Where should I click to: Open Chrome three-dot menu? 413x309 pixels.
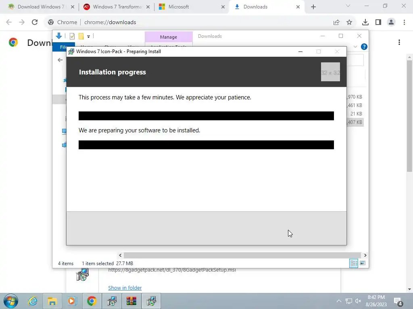point(404,23)
